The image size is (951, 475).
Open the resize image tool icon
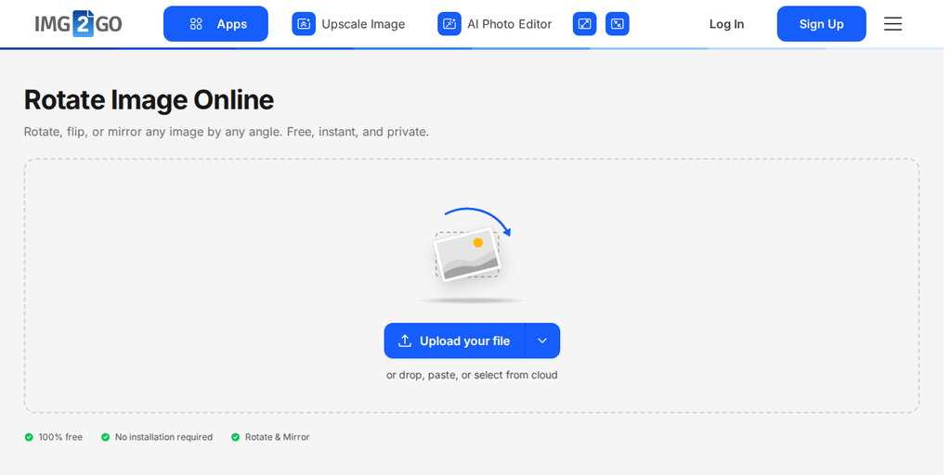pyautogui.click(x=585, y=24)
